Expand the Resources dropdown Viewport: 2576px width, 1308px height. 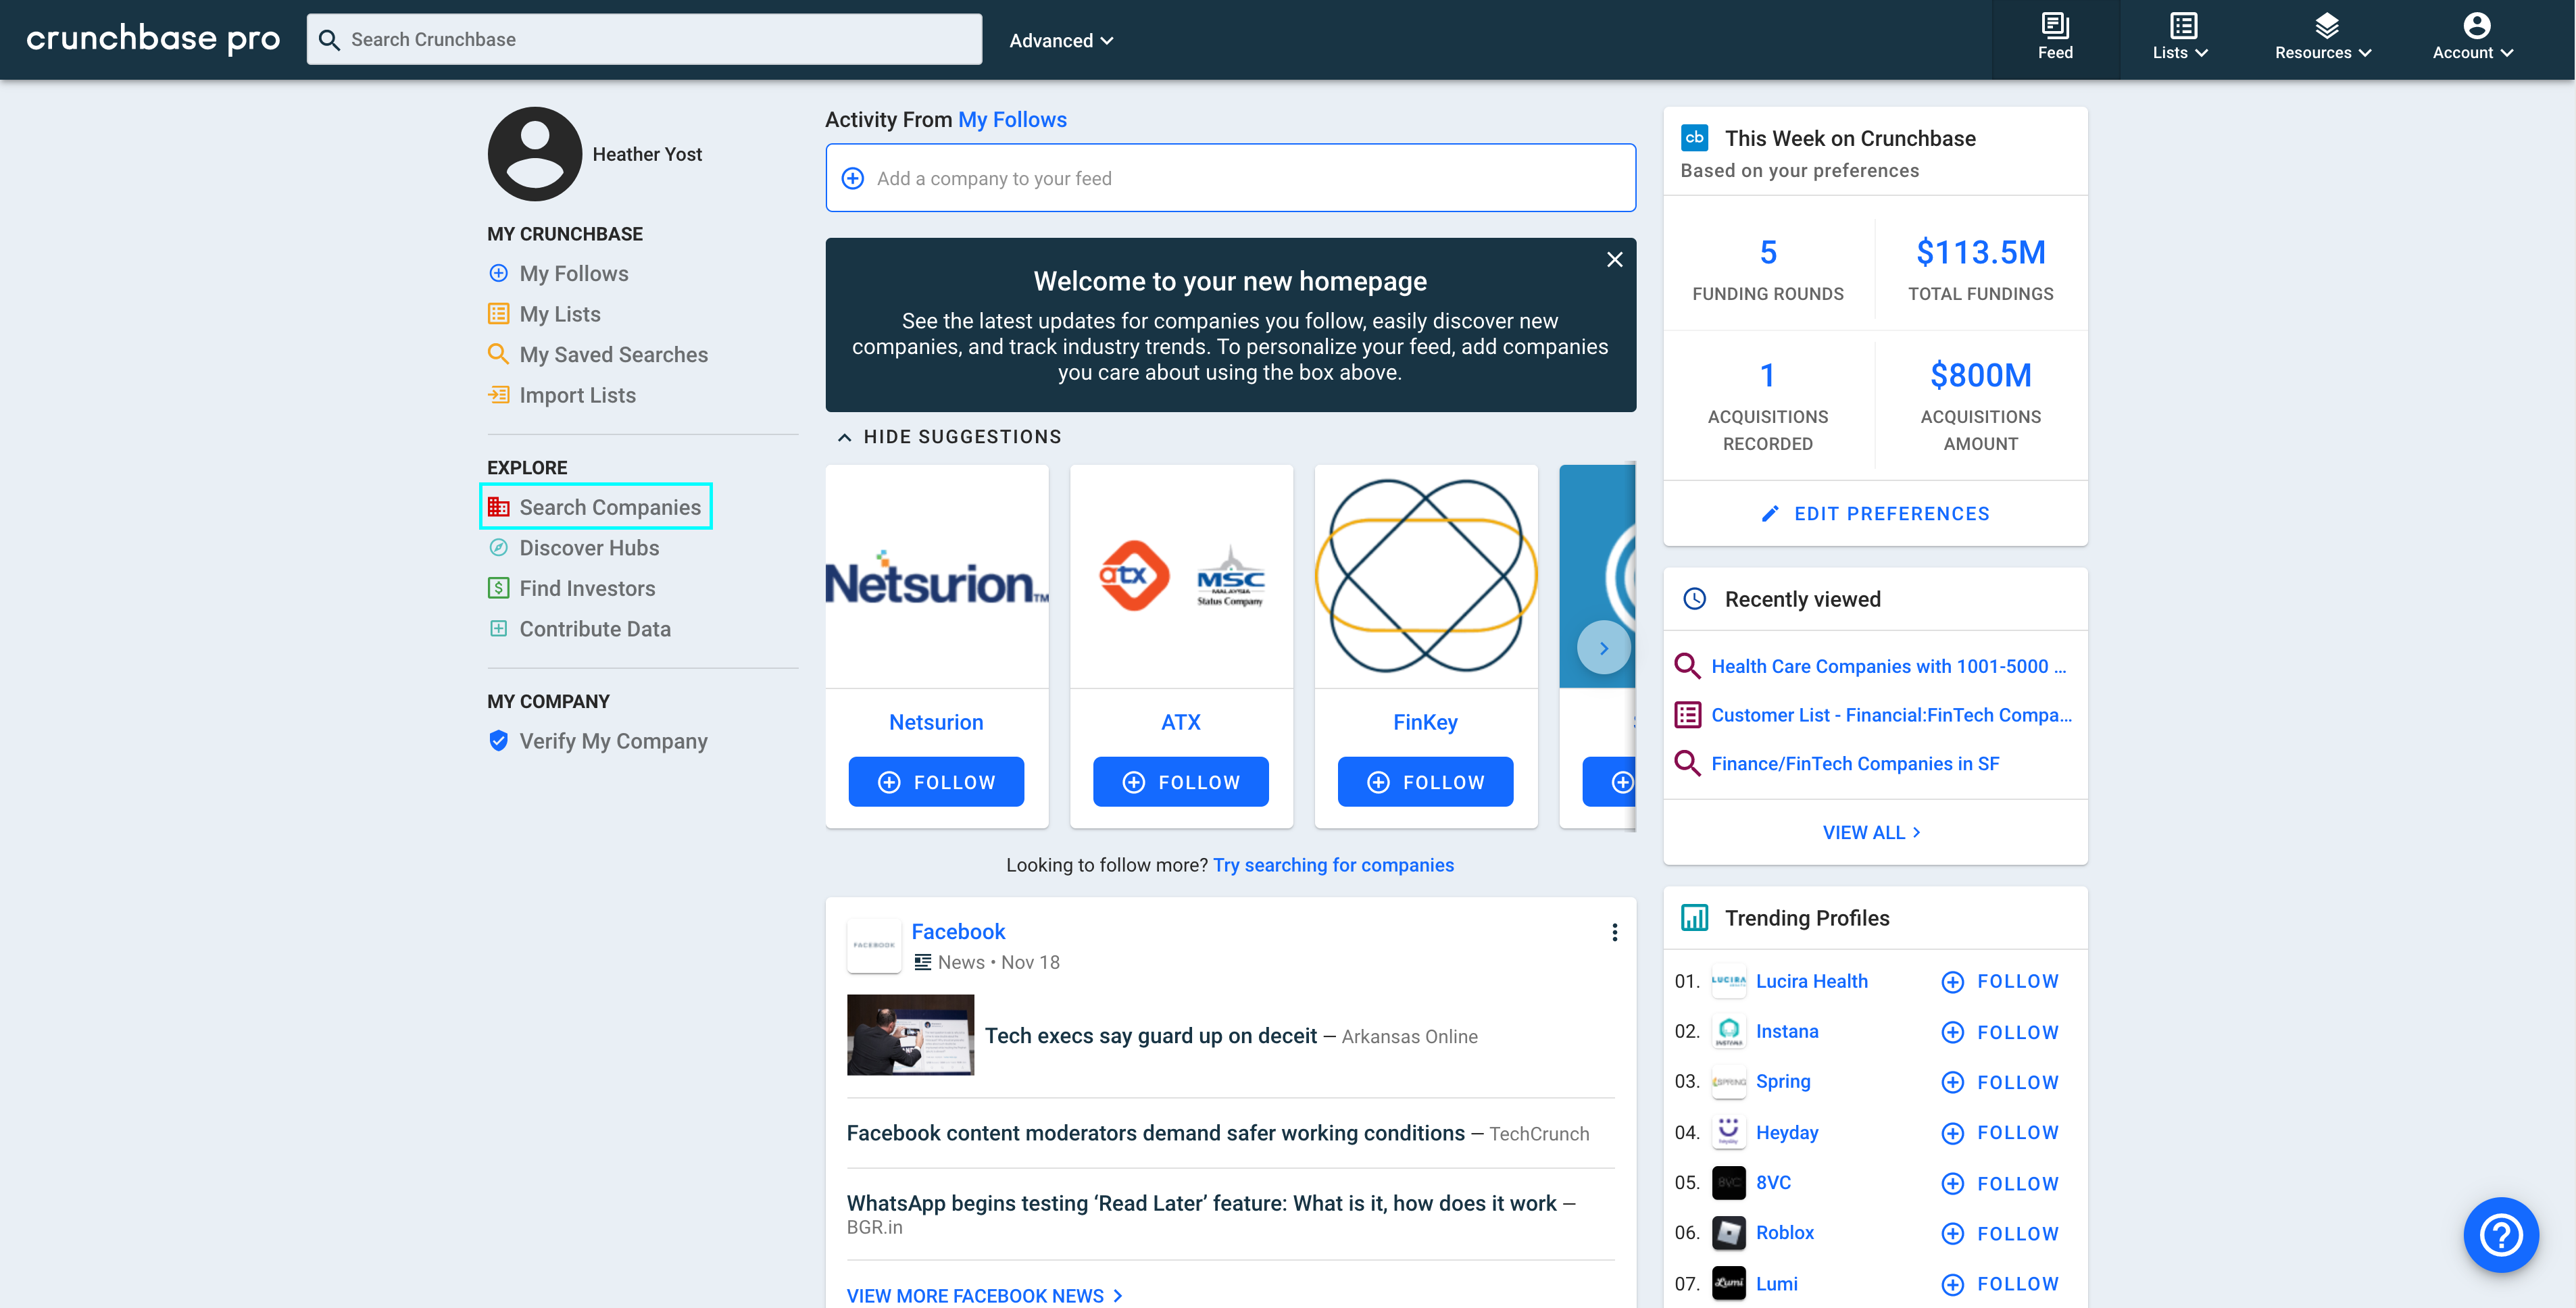pos(2322,38)
